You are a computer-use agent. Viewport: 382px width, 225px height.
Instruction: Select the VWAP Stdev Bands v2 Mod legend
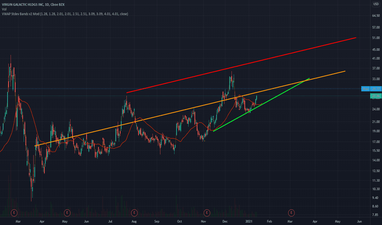pyautogui.click(x=65, y=14)
